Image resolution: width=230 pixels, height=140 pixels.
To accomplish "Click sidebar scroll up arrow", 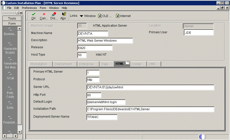I will point(20,29).
